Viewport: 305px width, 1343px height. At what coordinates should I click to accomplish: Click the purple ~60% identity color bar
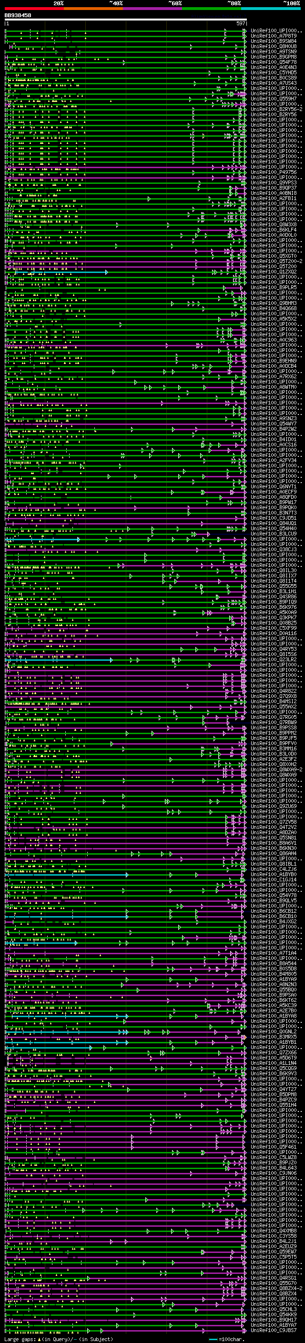[153, 9]
